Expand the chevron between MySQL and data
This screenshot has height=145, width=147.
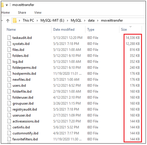[x=85, y=21]
